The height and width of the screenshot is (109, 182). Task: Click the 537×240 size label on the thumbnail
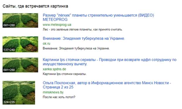tap(9, 50)
